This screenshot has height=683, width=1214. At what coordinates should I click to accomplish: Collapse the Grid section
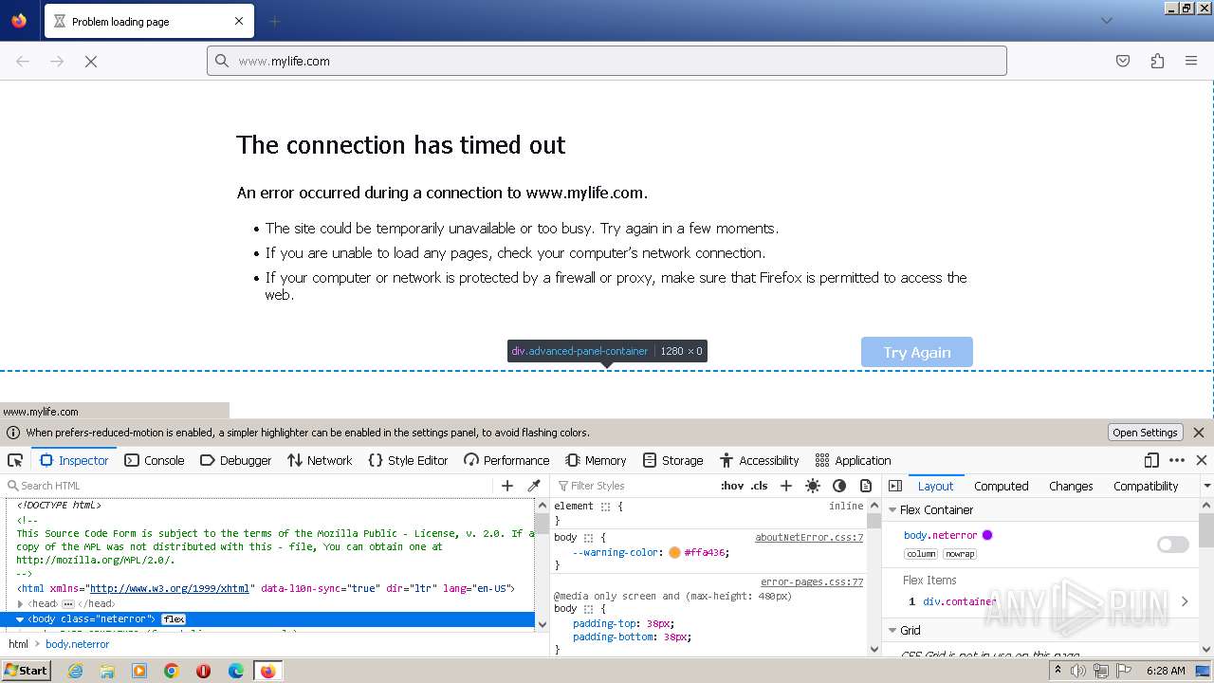892,631
